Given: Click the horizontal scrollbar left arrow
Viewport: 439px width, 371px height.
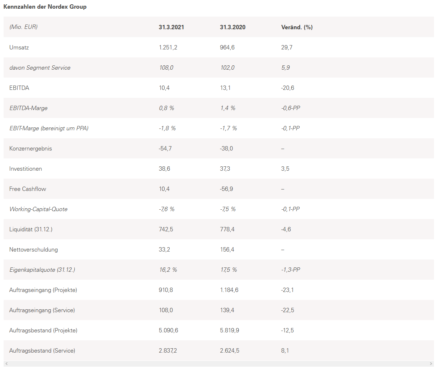Looking at the screenshot, I should (6, 363).
